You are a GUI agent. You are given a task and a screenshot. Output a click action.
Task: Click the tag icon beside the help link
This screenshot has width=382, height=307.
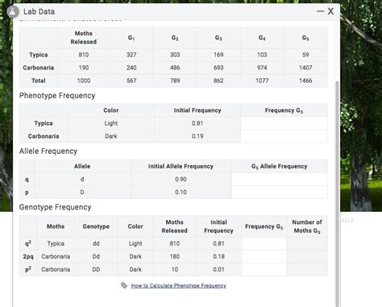124,285
